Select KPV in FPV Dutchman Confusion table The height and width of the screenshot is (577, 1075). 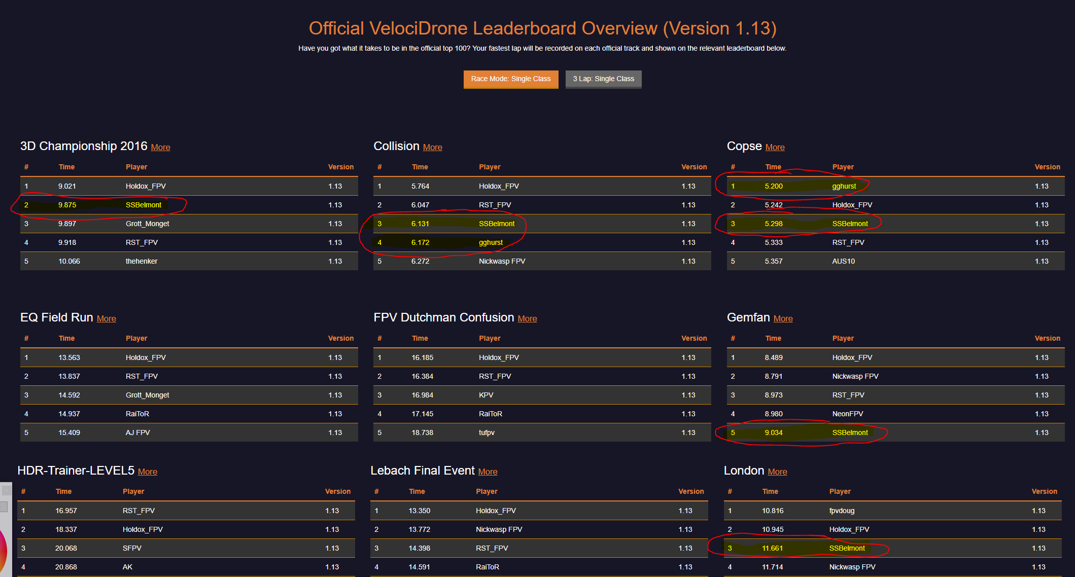[x=486, y=395]
